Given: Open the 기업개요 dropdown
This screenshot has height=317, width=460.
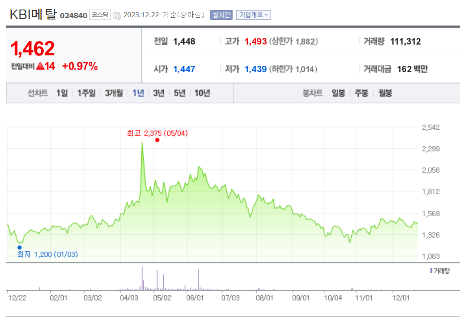Looking at the screenshot, I should [253, 15].
